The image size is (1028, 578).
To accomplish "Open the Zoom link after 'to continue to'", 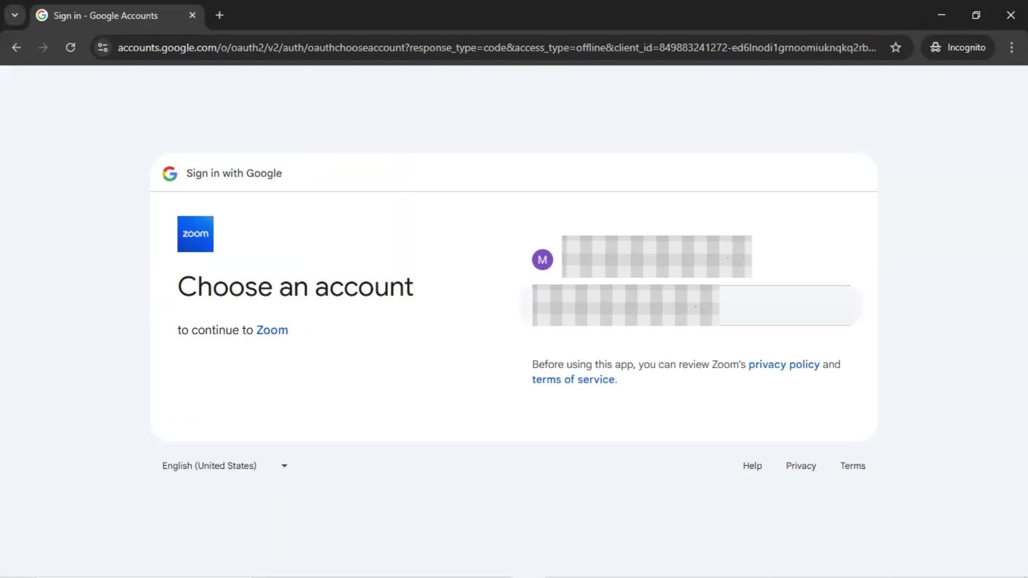I will coord(272,330).
